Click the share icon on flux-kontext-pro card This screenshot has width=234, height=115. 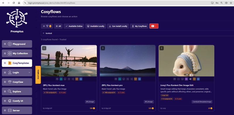(132, 79)
